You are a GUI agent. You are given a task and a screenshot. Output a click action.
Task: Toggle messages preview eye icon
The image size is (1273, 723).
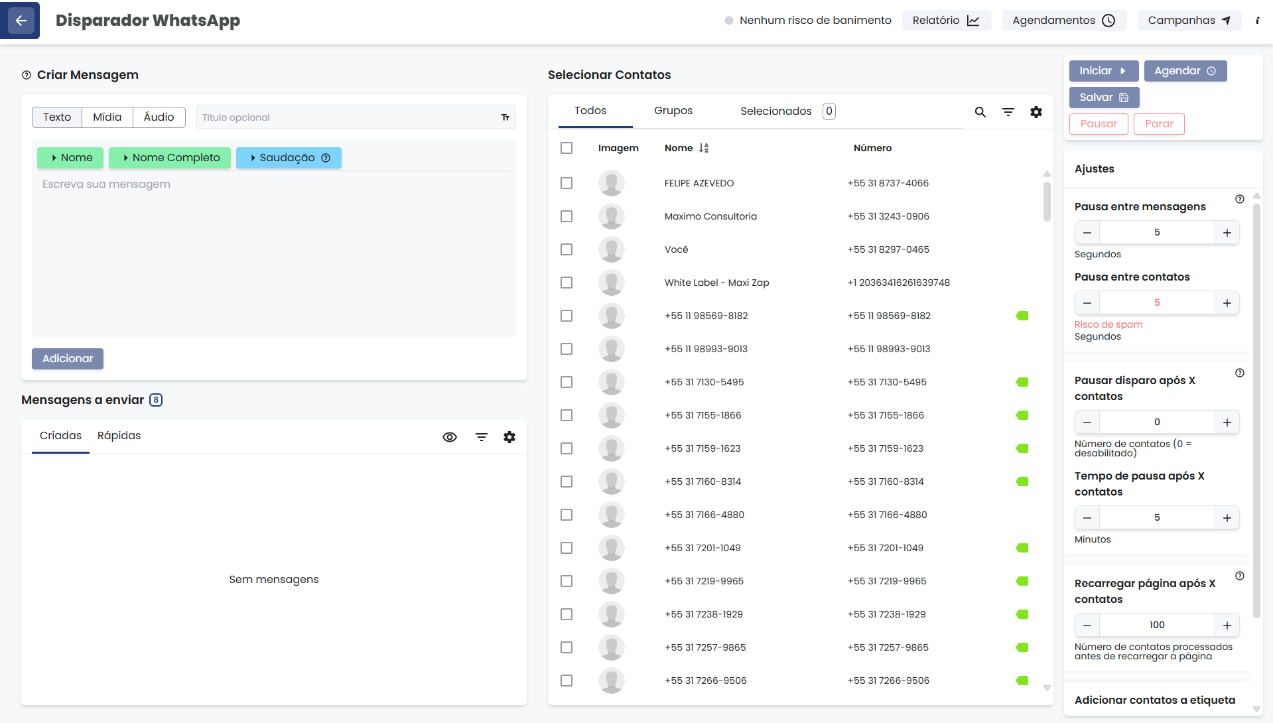tap(450, 437)
